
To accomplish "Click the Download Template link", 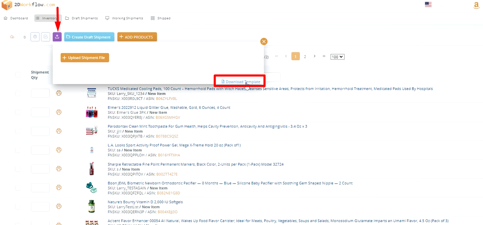I will tap(240, 82).
